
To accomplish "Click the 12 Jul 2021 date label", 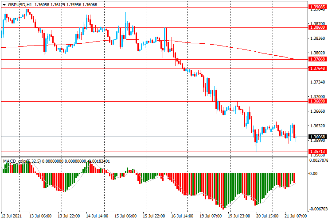I will click(11, 216).
